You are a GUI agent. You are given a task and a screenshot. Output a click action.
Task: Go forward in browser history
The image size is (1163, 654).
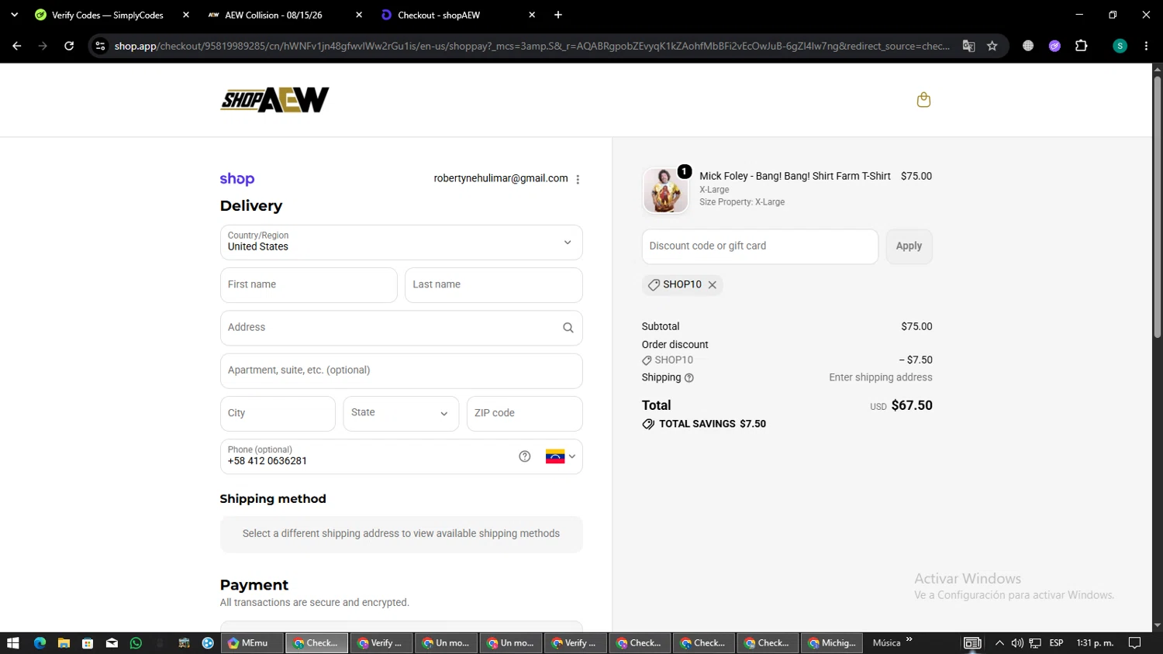click(43, 46)
